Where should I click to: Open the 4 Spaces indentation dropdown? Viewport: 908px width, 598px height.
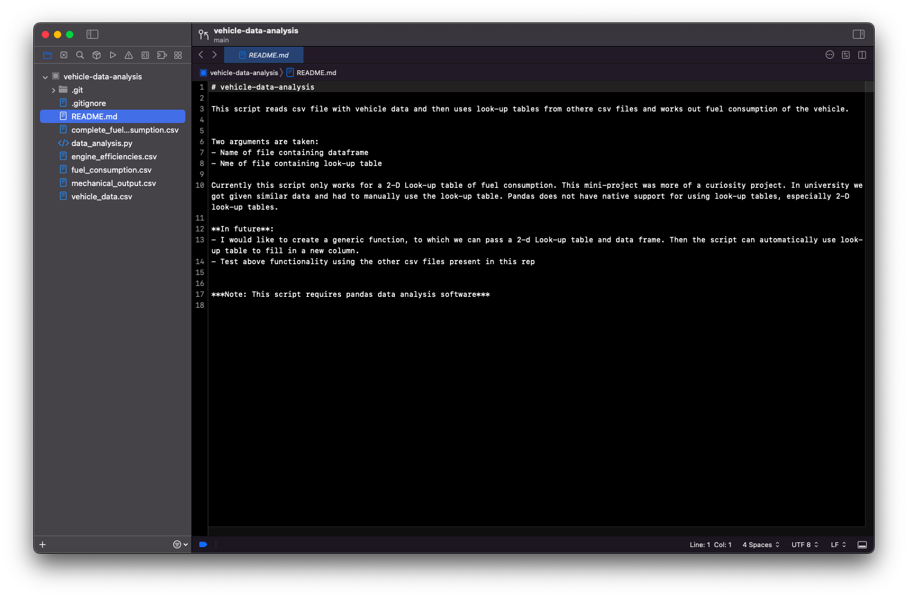pyautogui.click(x=760, y=544)
